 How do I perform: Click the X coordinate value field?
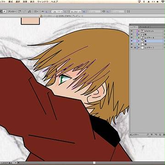pos(57,11)
